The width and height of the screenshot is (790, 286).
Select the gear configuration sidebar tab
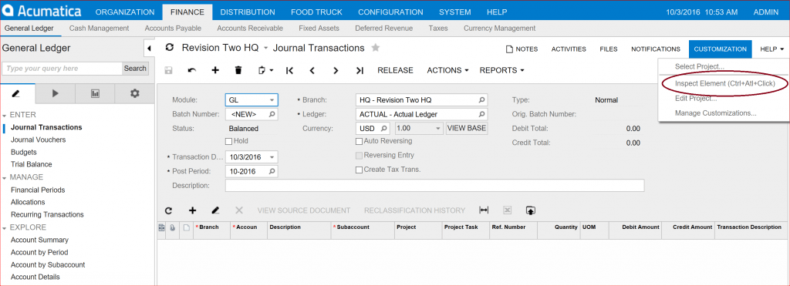(x=134, y=93)
